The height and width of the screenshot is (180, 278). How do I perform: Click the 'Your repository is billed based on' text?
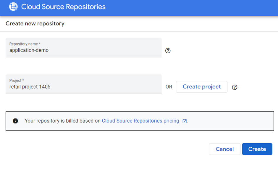tap(63, 121)
